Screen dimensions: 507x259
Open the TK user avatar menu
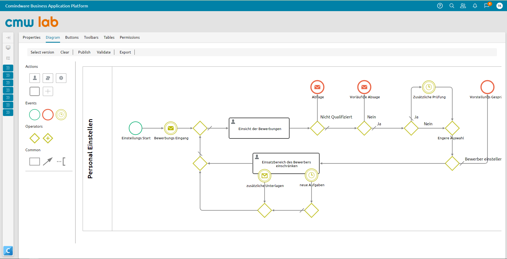pyautogui.click(x=499, y=6)
